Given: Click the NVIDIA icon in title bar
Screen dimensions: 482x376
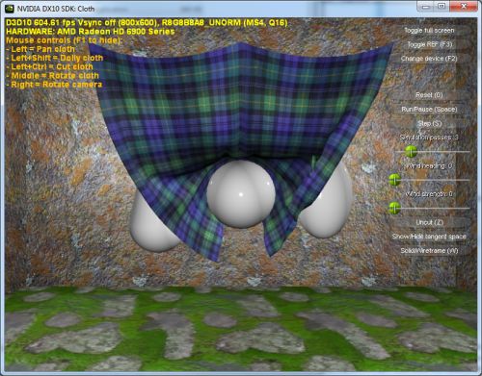Looking at the screenshot, I should tap(10, 9).
